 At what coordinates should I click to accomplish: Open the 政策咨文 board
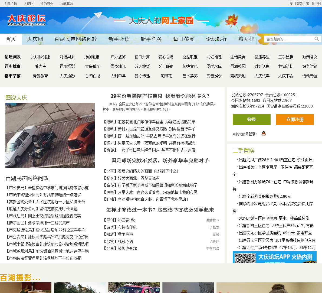[x=310, y=57]
